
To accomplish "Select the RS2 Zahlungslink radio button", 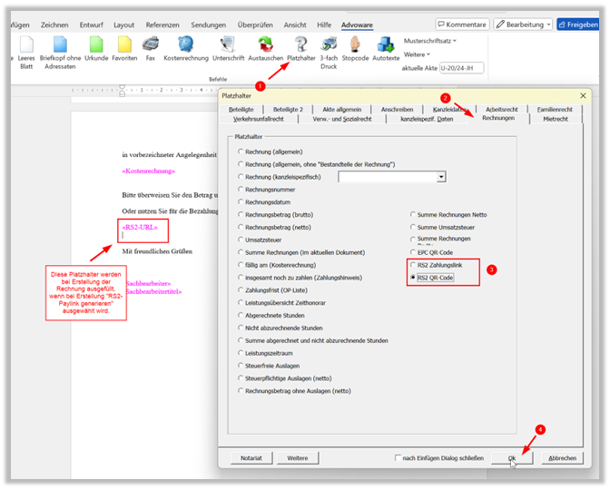I will click(x=413, y=265).
